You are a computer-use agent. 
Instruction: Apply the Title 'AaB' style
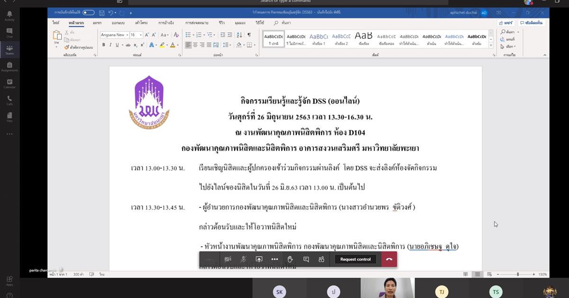pos(364,39)
